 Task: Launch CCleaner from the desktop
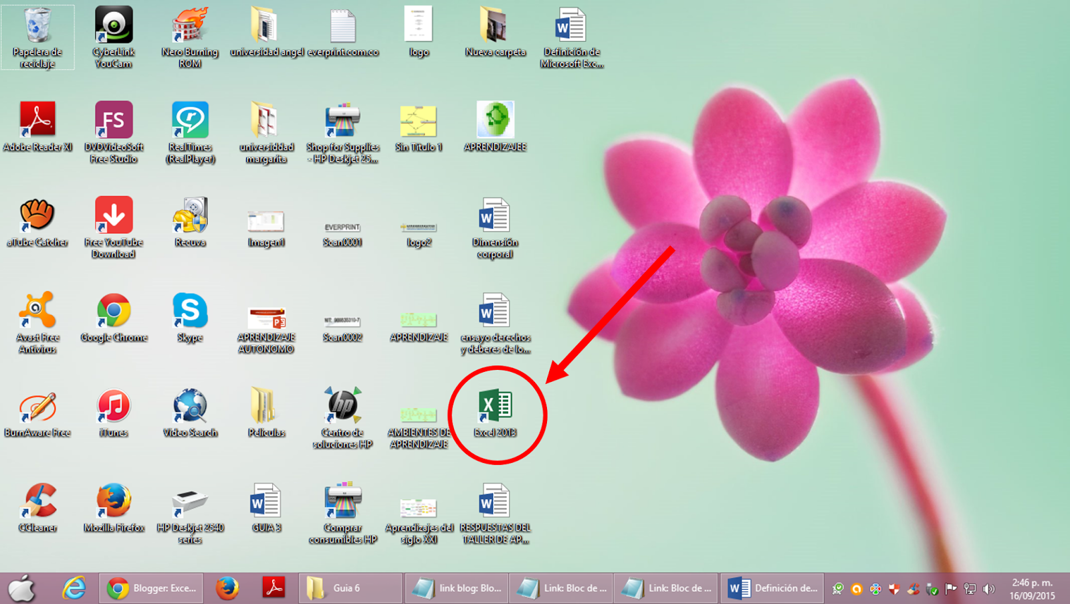(38, 500)
